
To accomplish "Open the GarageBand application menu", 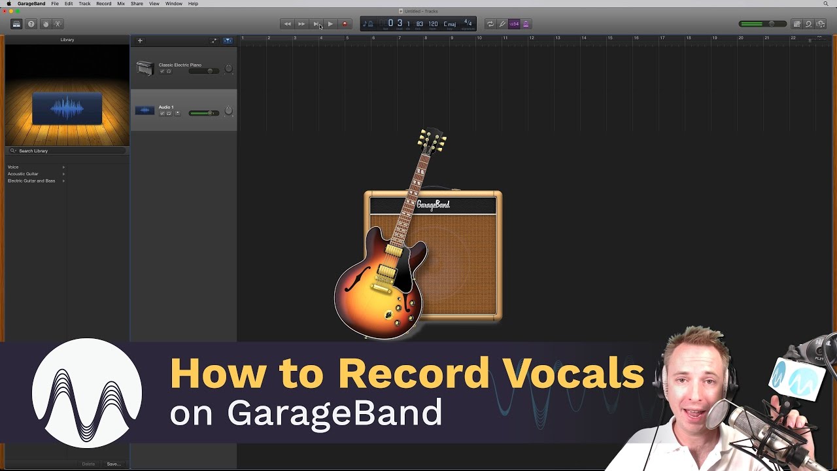I will 31,3.
